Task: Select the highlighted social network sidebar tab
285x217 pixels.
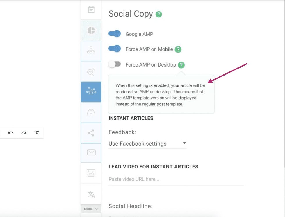Action: click(91, 92)
